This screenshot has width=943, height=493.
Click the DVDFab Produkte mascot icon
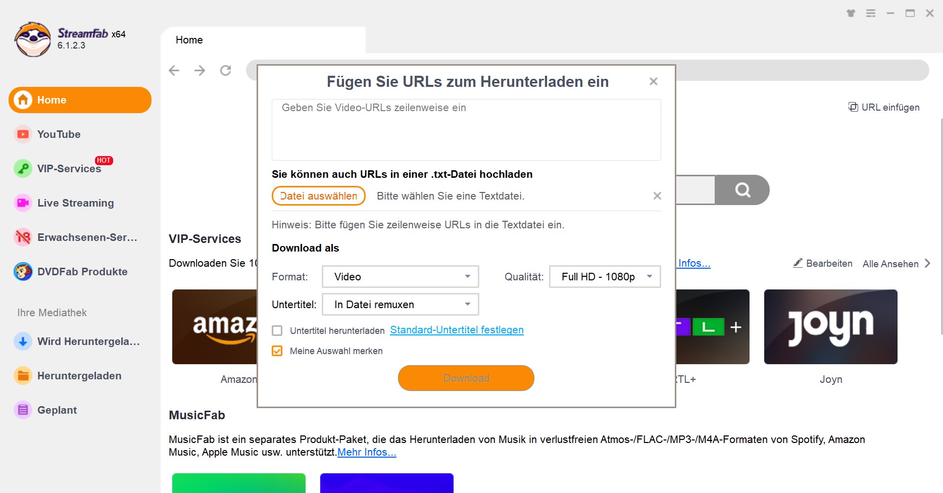pos(23,272)
